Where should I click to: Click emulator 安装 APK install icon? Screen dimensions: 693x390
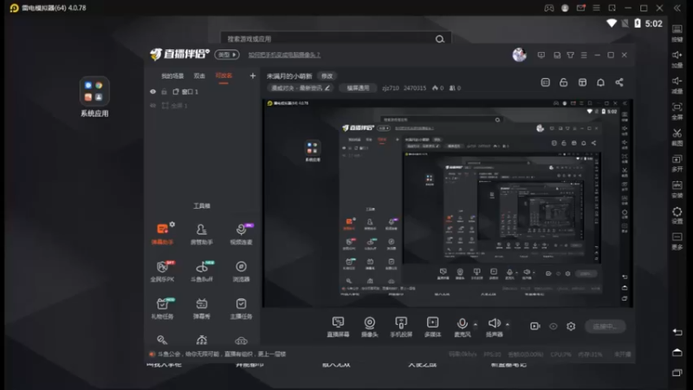pyautogui.click(x=677, y=185)
